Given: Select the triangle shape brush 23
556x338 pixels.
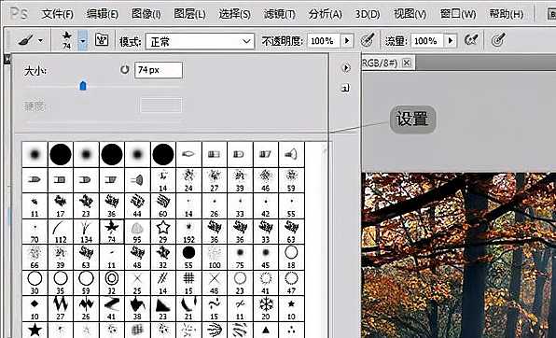Looking at the screenshot, I should [x=163, y=308].
